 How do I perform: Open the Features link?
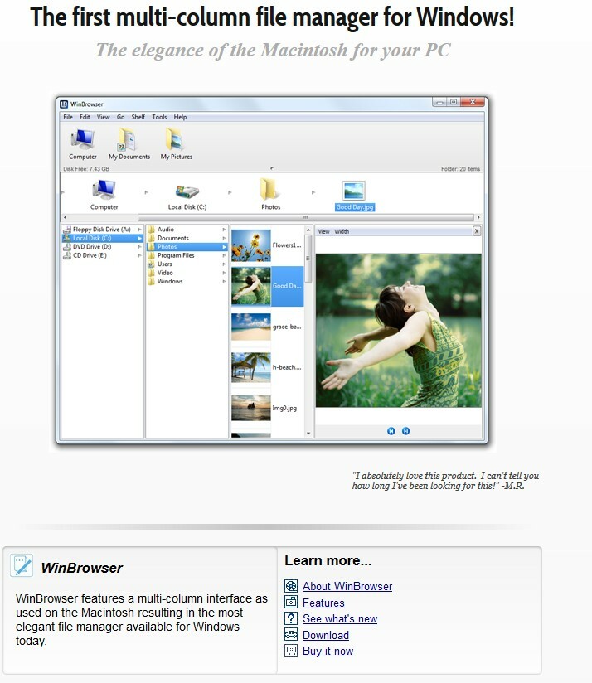(323, 603)
